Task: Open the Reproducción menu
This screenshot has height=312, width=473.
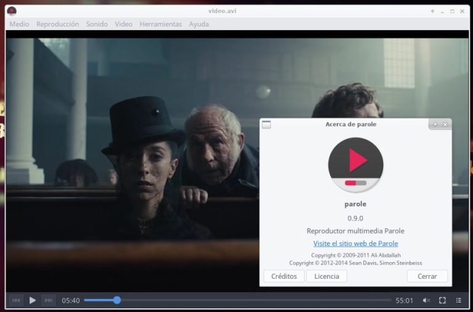Action: pos(58,24)
